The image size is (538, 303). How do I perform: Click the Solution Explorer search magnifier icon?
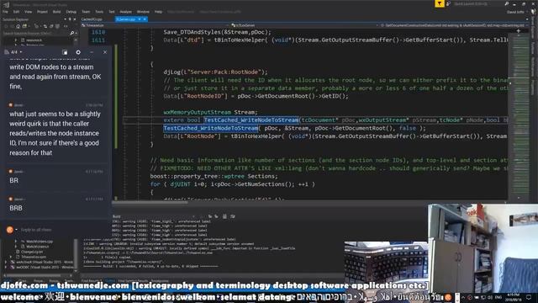click(x=71, y=34)
